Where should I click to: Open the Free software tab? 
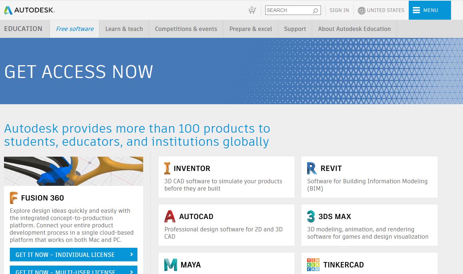(x=75, y=29)
